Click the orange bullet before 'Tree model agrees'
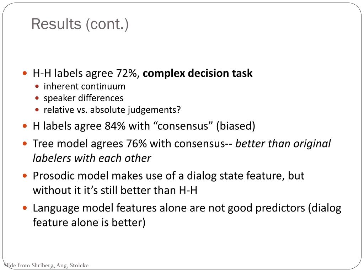 coord(25,144)
